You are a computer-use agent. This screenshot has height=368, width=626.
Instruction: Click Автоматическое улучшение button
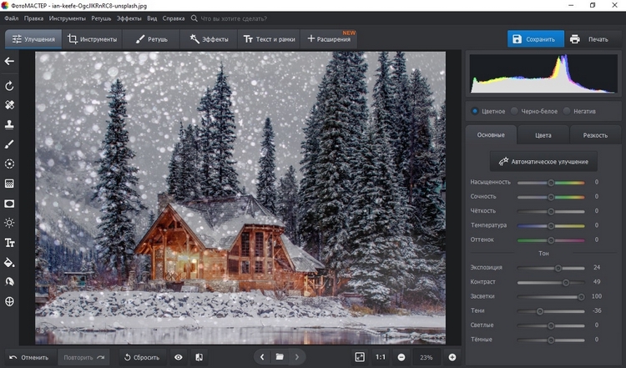(x=543, y=161)
